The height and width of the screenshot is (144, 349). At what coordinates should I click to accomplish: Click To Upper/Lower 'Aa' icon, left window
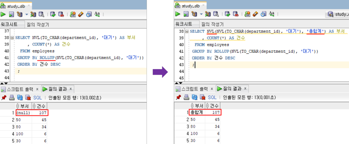(x=97, y=14)
